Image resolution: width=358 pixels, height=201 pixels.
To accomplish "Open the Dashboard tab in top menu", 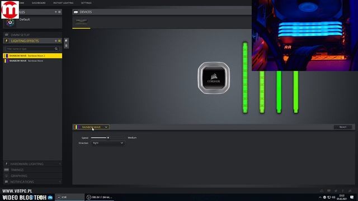I will 39,3.
